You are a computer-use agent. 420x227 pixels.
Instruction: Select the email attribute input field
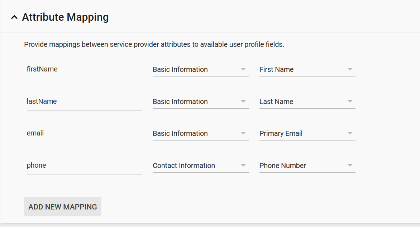click(x=84, y=133)
